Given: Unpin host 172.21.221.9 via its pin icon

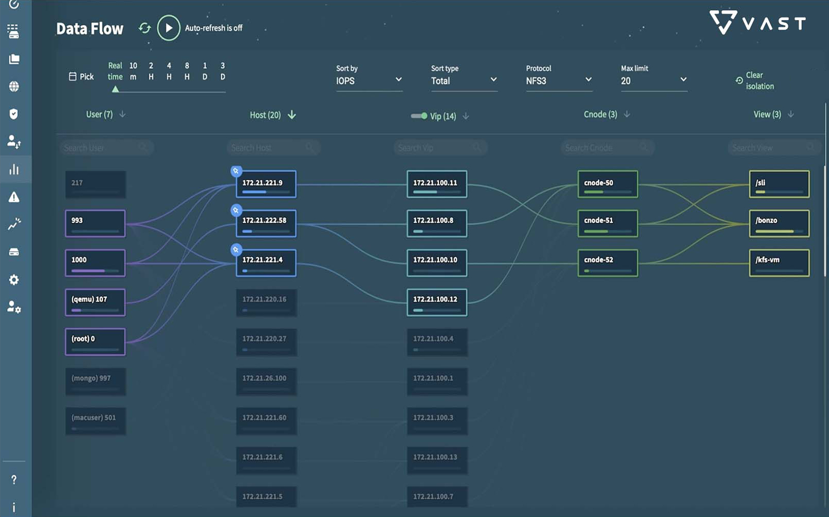Looking at the screenshot, I should point(236,171).
